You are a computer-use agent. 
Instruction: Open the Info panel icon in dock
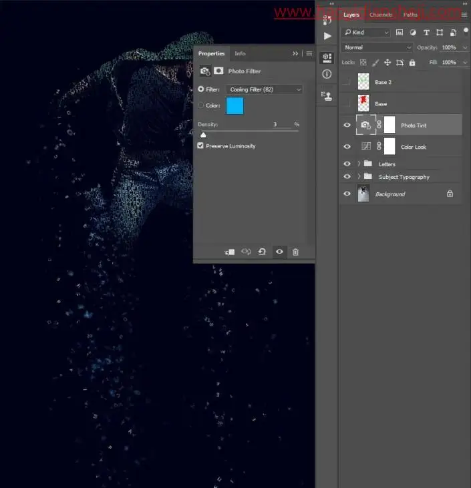tap(327, 74)
